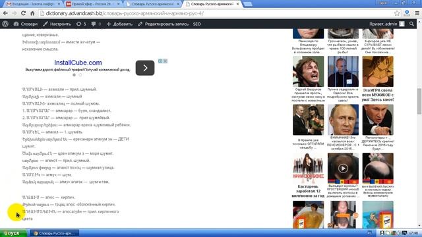Open the Добавить new content menu

pyautogui.click(x=119, y=24)
